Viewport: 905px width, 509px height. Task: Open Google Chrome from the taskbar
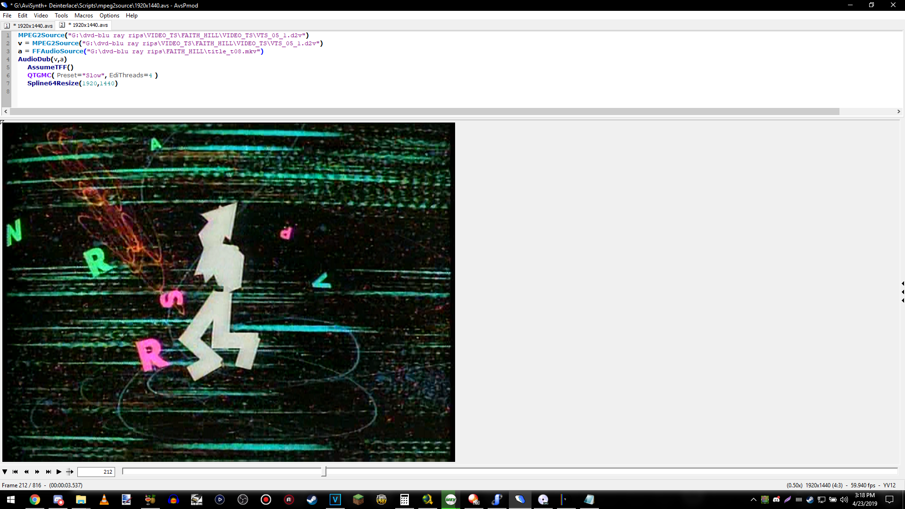(x=35, y=500)
